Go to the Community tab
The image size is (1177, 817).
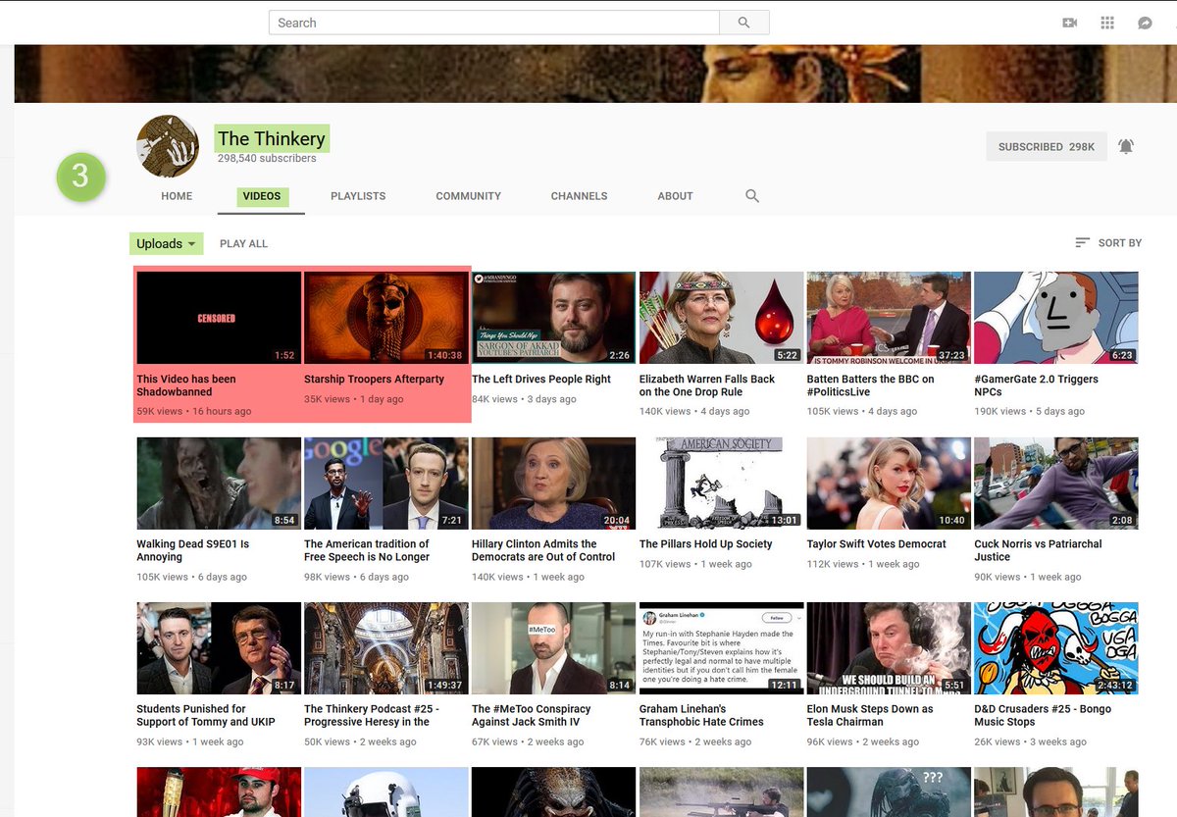coord(469,196)
